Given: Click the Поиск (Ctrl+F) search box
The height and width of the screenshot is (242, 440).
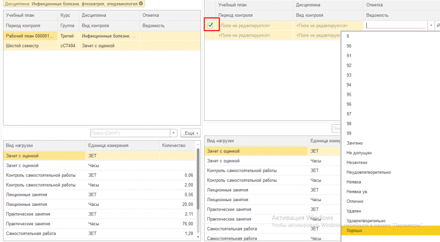Looking at the screenshot, I should (x=130, y=133).
